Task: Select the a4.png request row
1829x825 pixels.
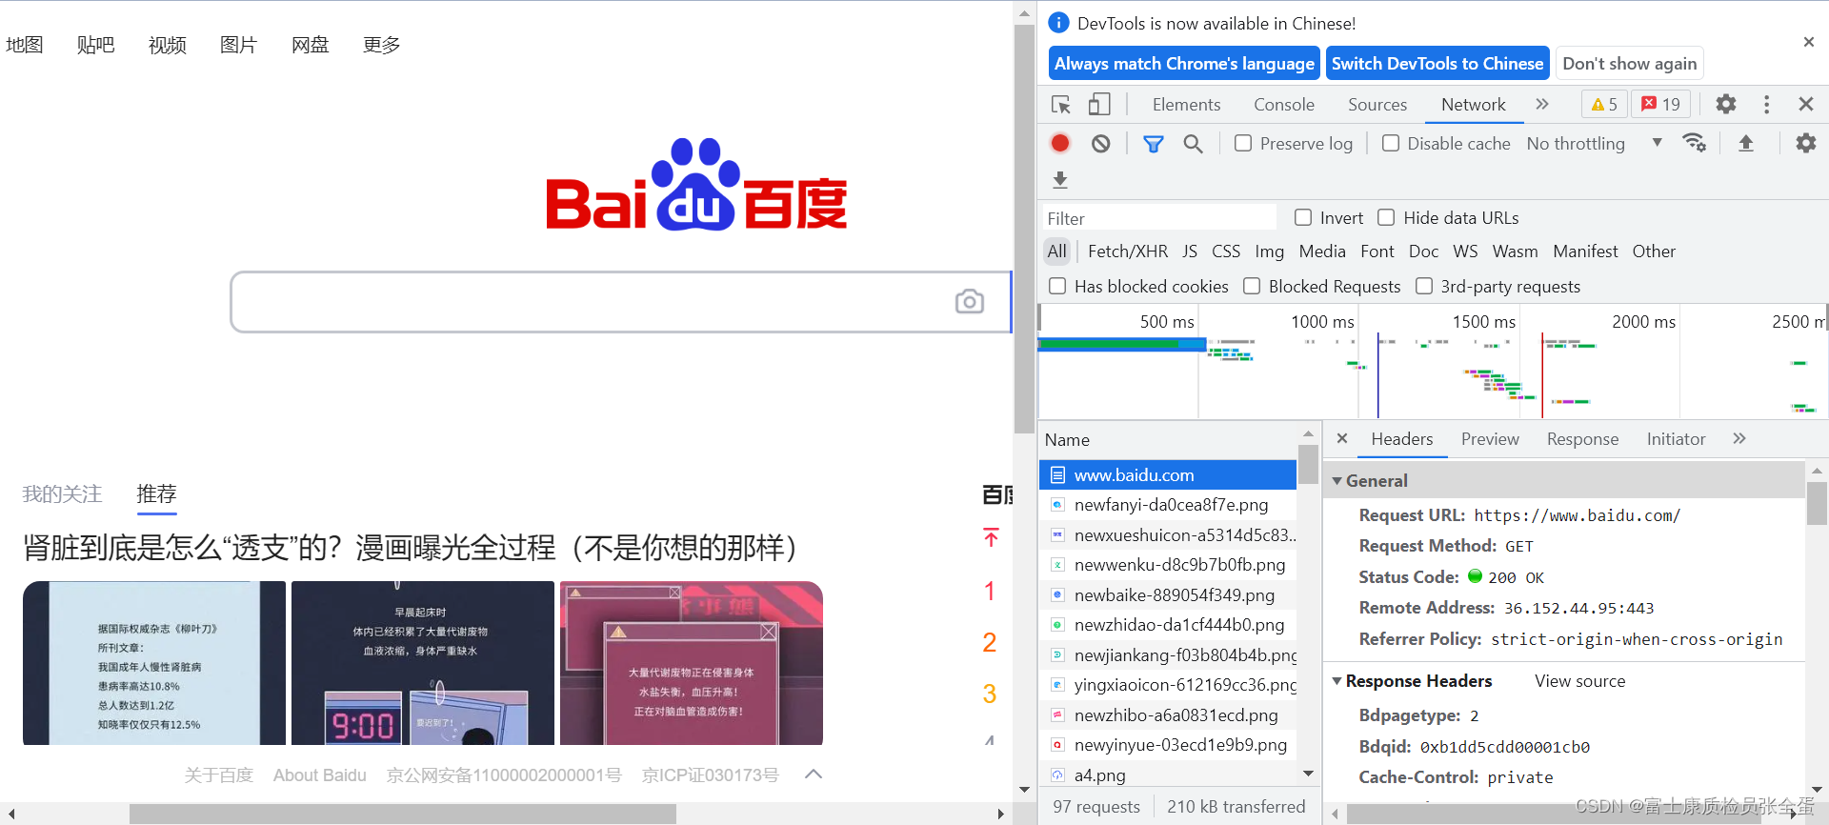Action: tap(1168, 775)
